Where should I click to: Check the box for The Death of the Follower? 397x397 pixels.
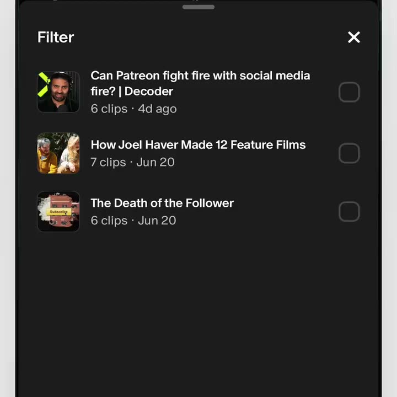point(349,211)
